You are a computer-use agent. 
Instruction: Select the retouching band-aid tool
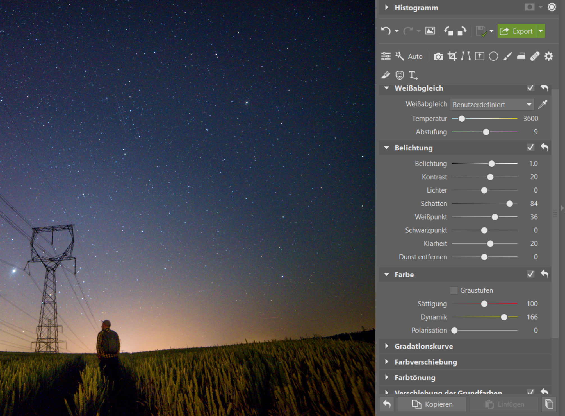click(535, 56)
